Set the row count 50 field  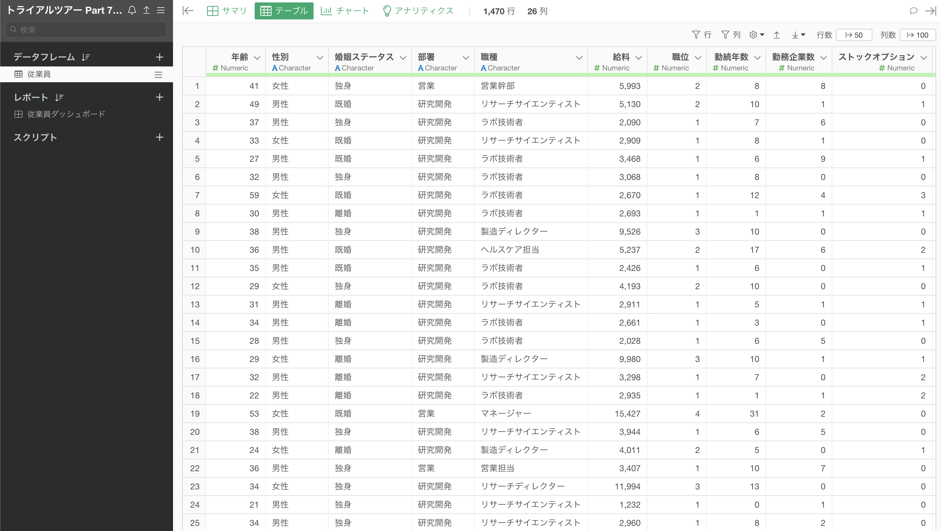[854, 35]
